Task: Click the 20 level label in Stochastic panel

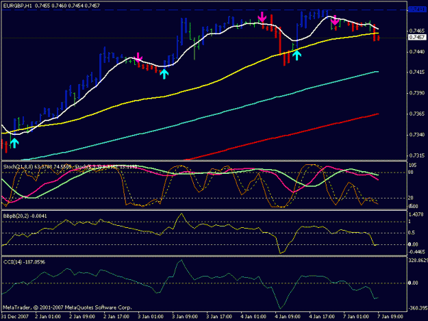Action: pos(410,198)
